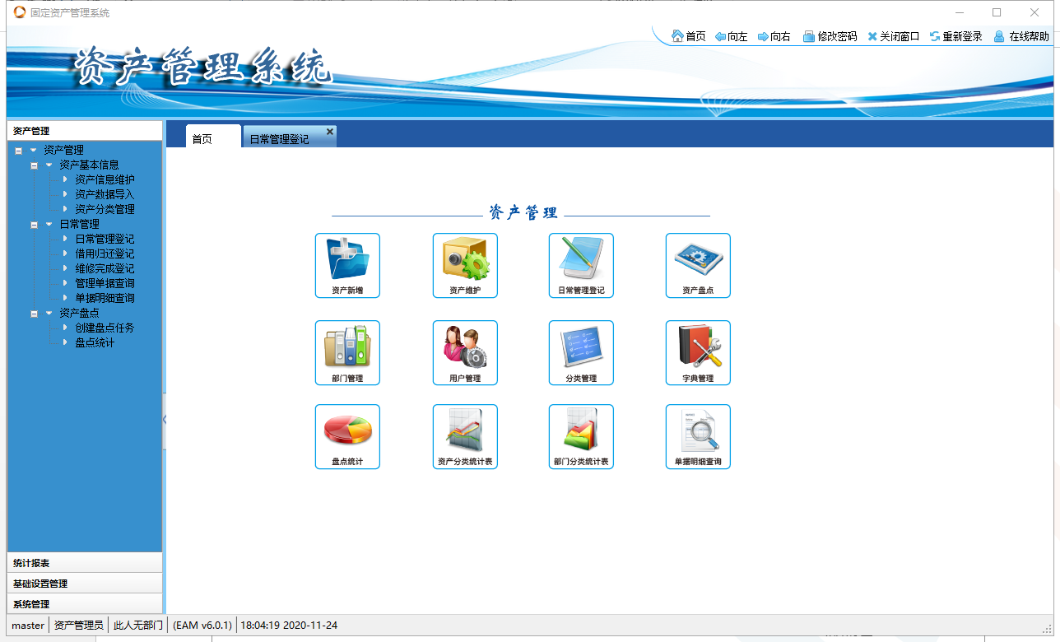Click the sidebar collapse splitter handle

[x=165, y=420]
